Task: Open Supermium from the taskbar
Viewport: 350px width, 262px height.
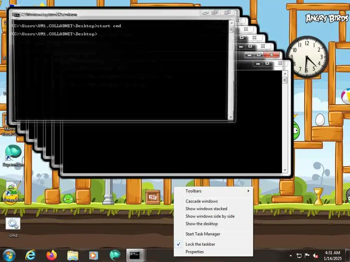Action: coord(115,255)
